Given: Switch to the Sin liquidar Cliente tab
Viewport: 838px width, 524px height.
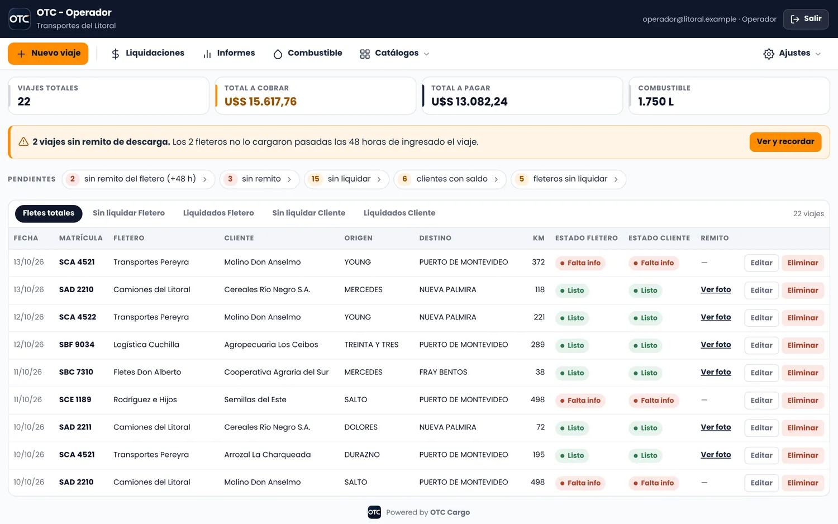Looking at the screenshot, I should [x=309, y=213].
